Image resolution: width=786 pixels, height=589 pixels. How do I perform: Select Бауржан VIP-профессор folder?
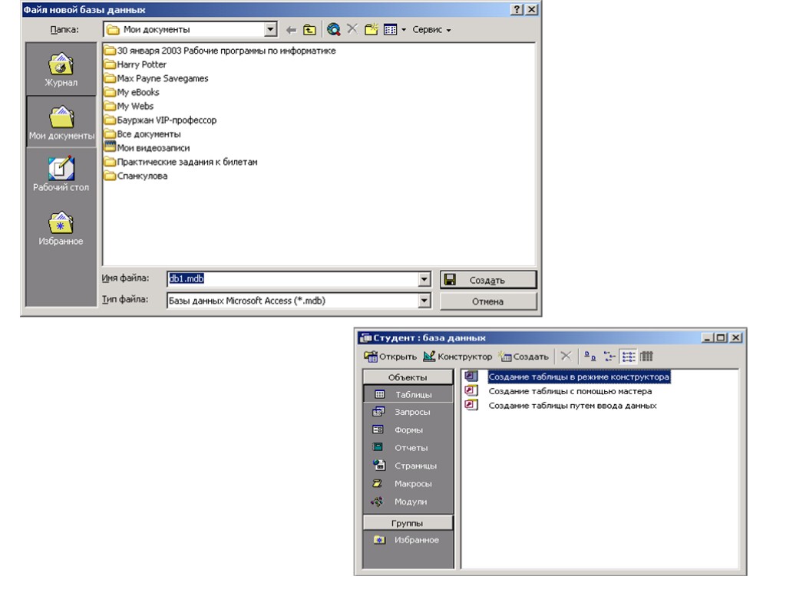coord(160,120)
